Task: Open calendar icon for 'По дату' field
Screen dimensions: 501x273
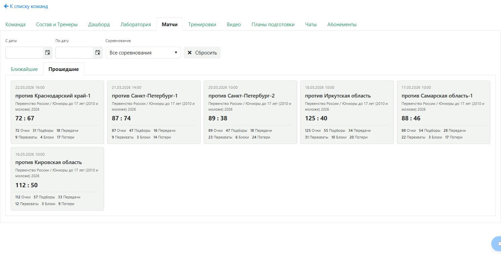Action: point(98,52)
